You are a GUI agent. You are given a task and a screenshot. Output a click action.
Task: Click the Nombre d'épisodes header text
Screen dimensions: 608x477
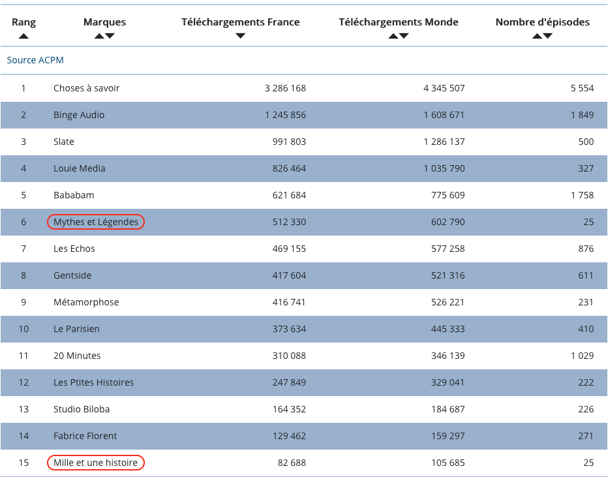click(543, 22)
